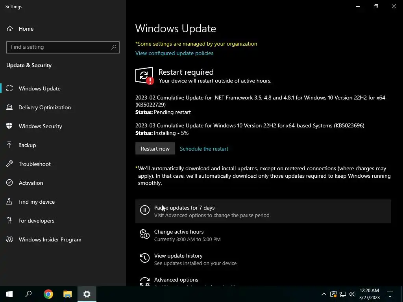Screen dimensions: 403x302
Task: Click the Windows Security shield icon
Action: pyautogui.click(x=9, y=126)
